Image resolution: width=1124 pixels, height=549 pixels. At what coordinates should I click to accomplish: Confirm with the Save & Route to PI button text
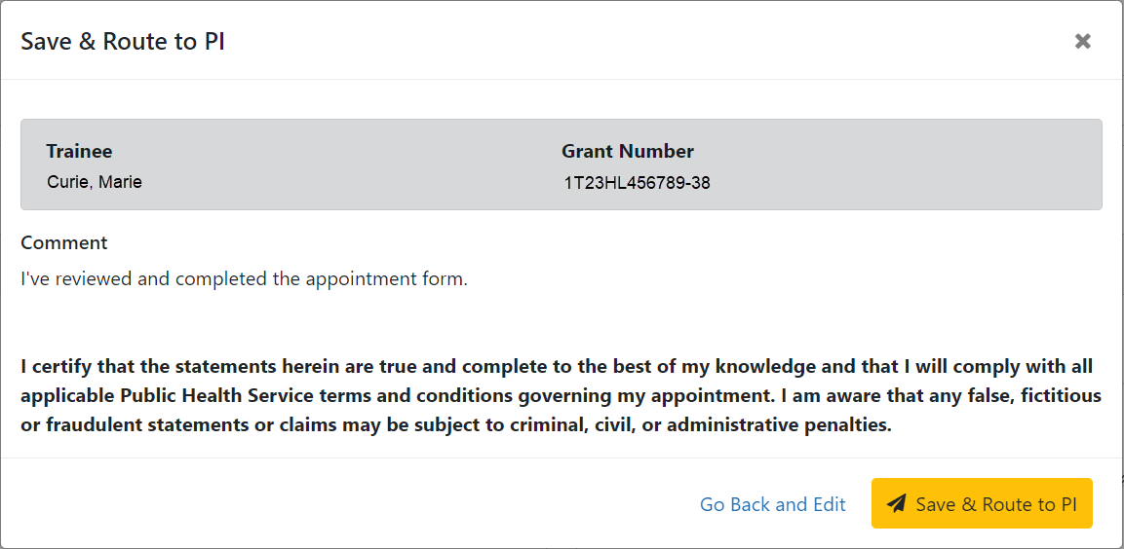[996, 504]
